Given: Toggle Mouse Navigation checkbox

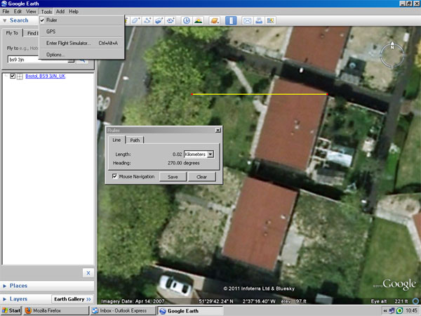Looking at the screenshot, I should [x=115, y=176].
